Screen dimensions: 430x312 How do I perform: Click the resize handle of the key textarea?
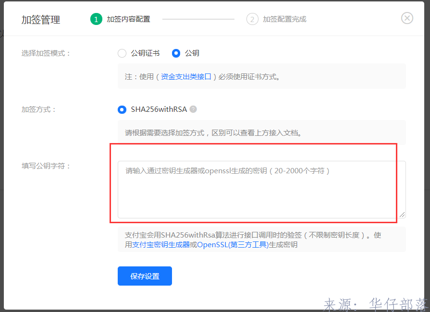(x=403, y=215)
